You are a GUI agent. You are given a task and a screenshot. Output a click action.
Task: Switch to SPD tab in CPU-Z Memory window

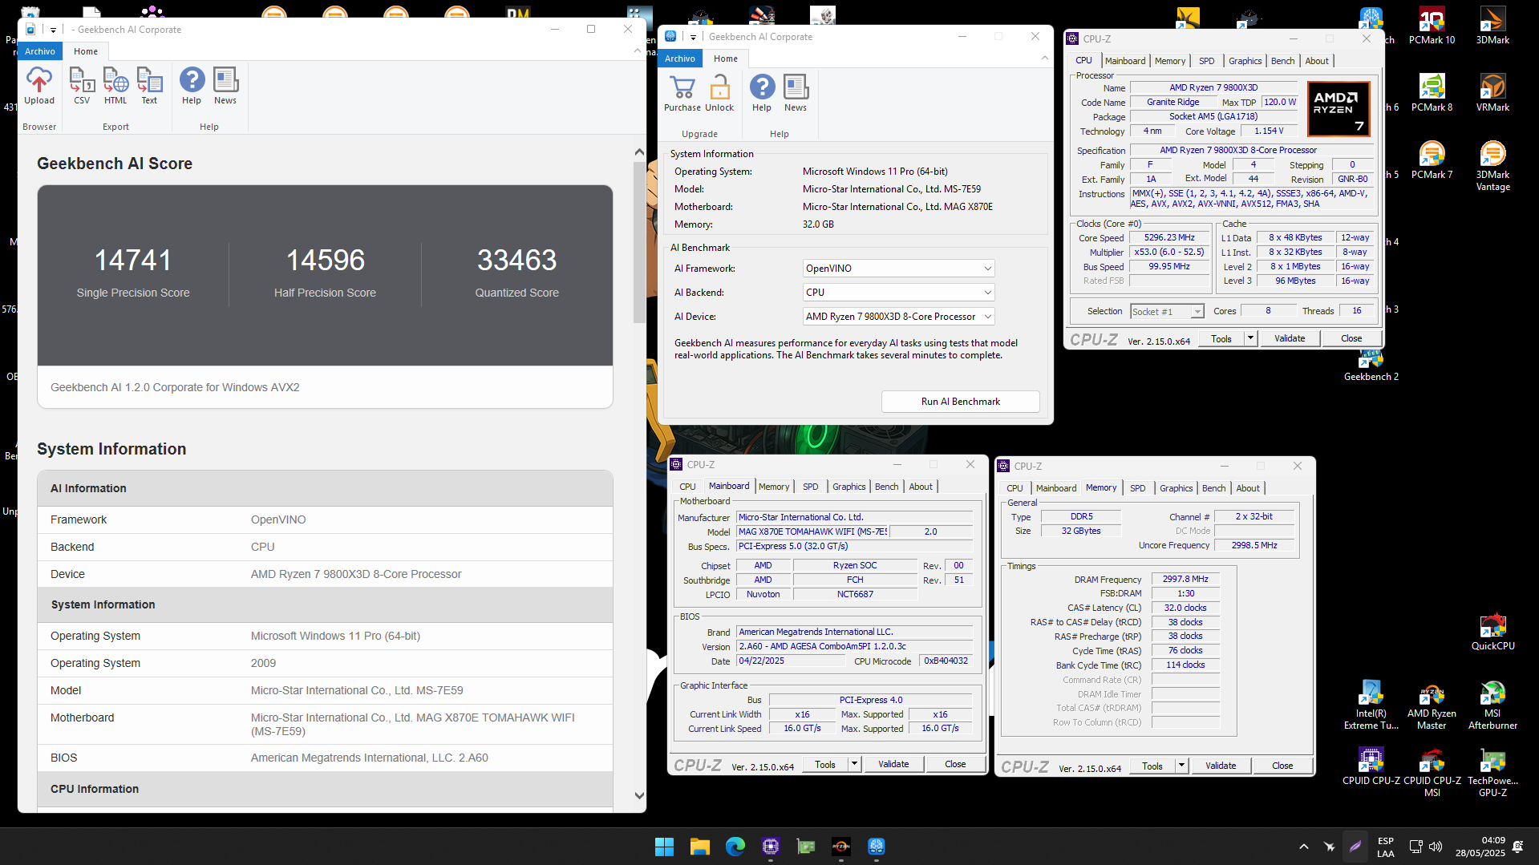[1137, 488]
